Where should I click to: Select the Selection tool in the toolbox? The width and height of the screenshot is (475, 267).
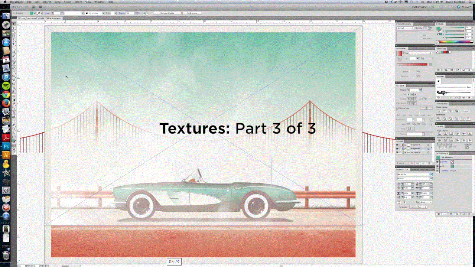click(14, 24)
